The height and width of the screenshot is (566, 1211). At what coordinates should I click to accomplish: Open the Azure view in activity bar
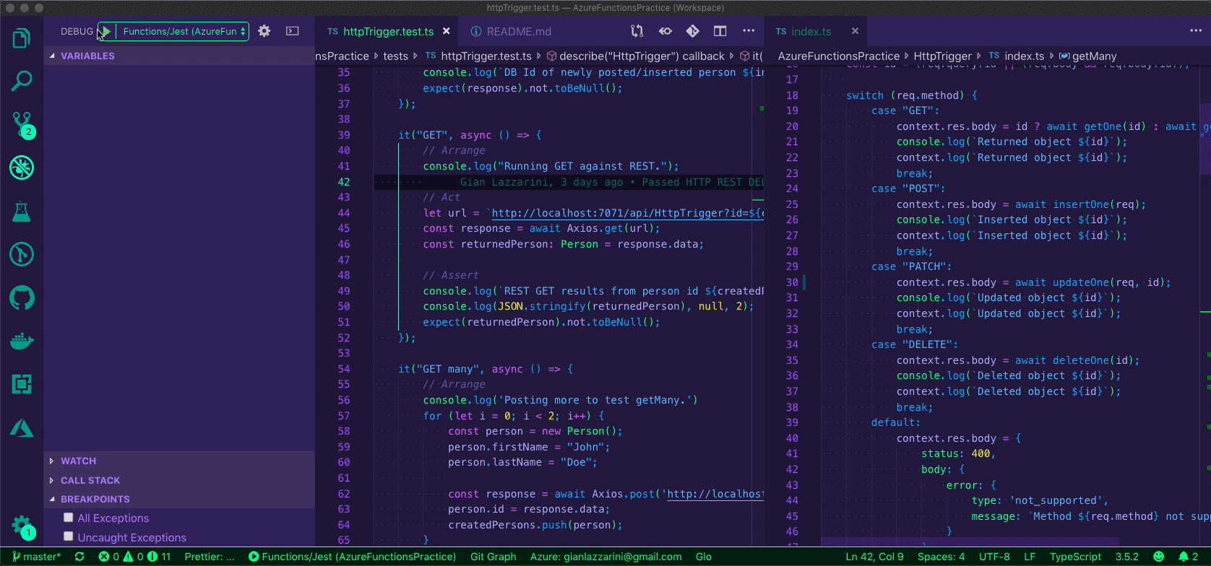22,428
